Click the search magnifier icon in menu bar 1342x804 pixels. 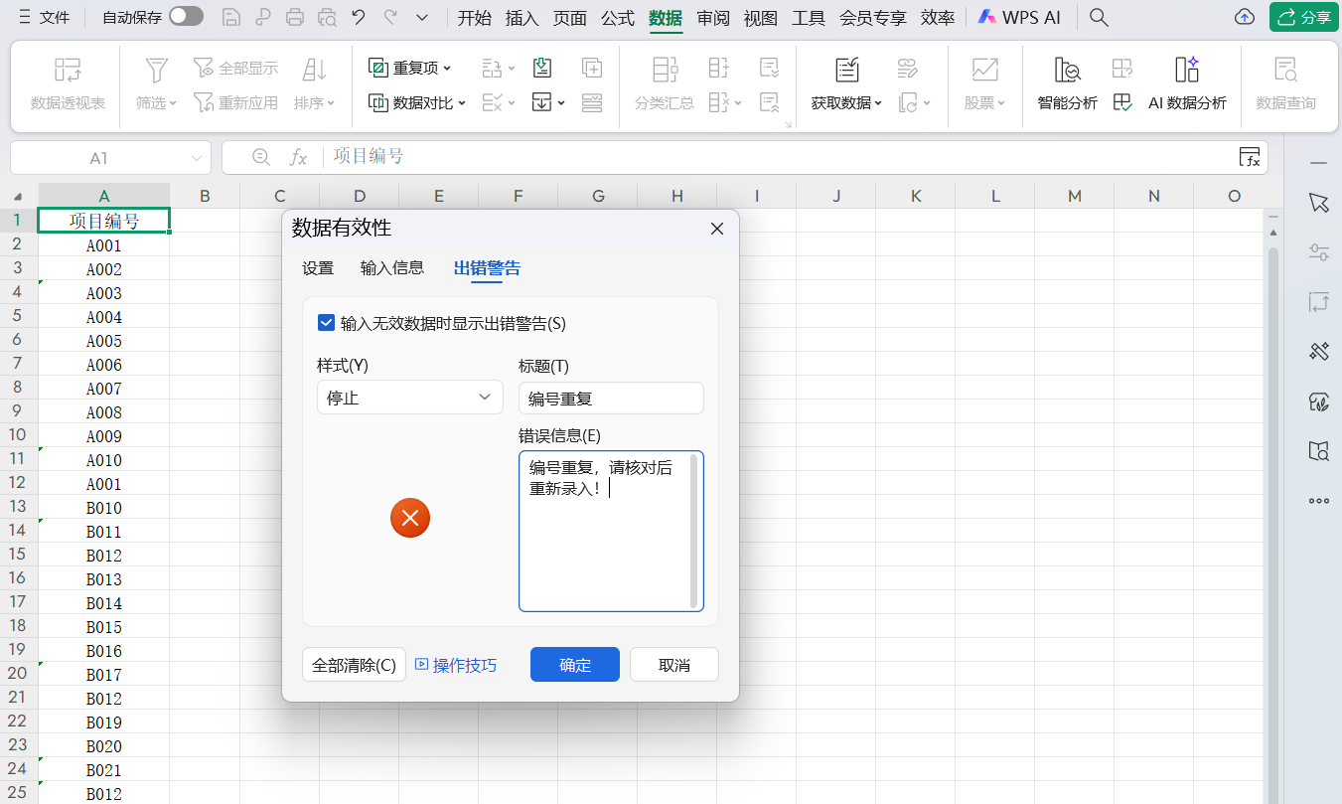pos(1099,17)
